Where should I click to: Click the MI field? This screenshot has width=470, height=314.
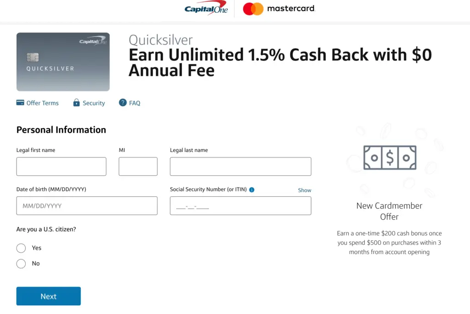138,166
